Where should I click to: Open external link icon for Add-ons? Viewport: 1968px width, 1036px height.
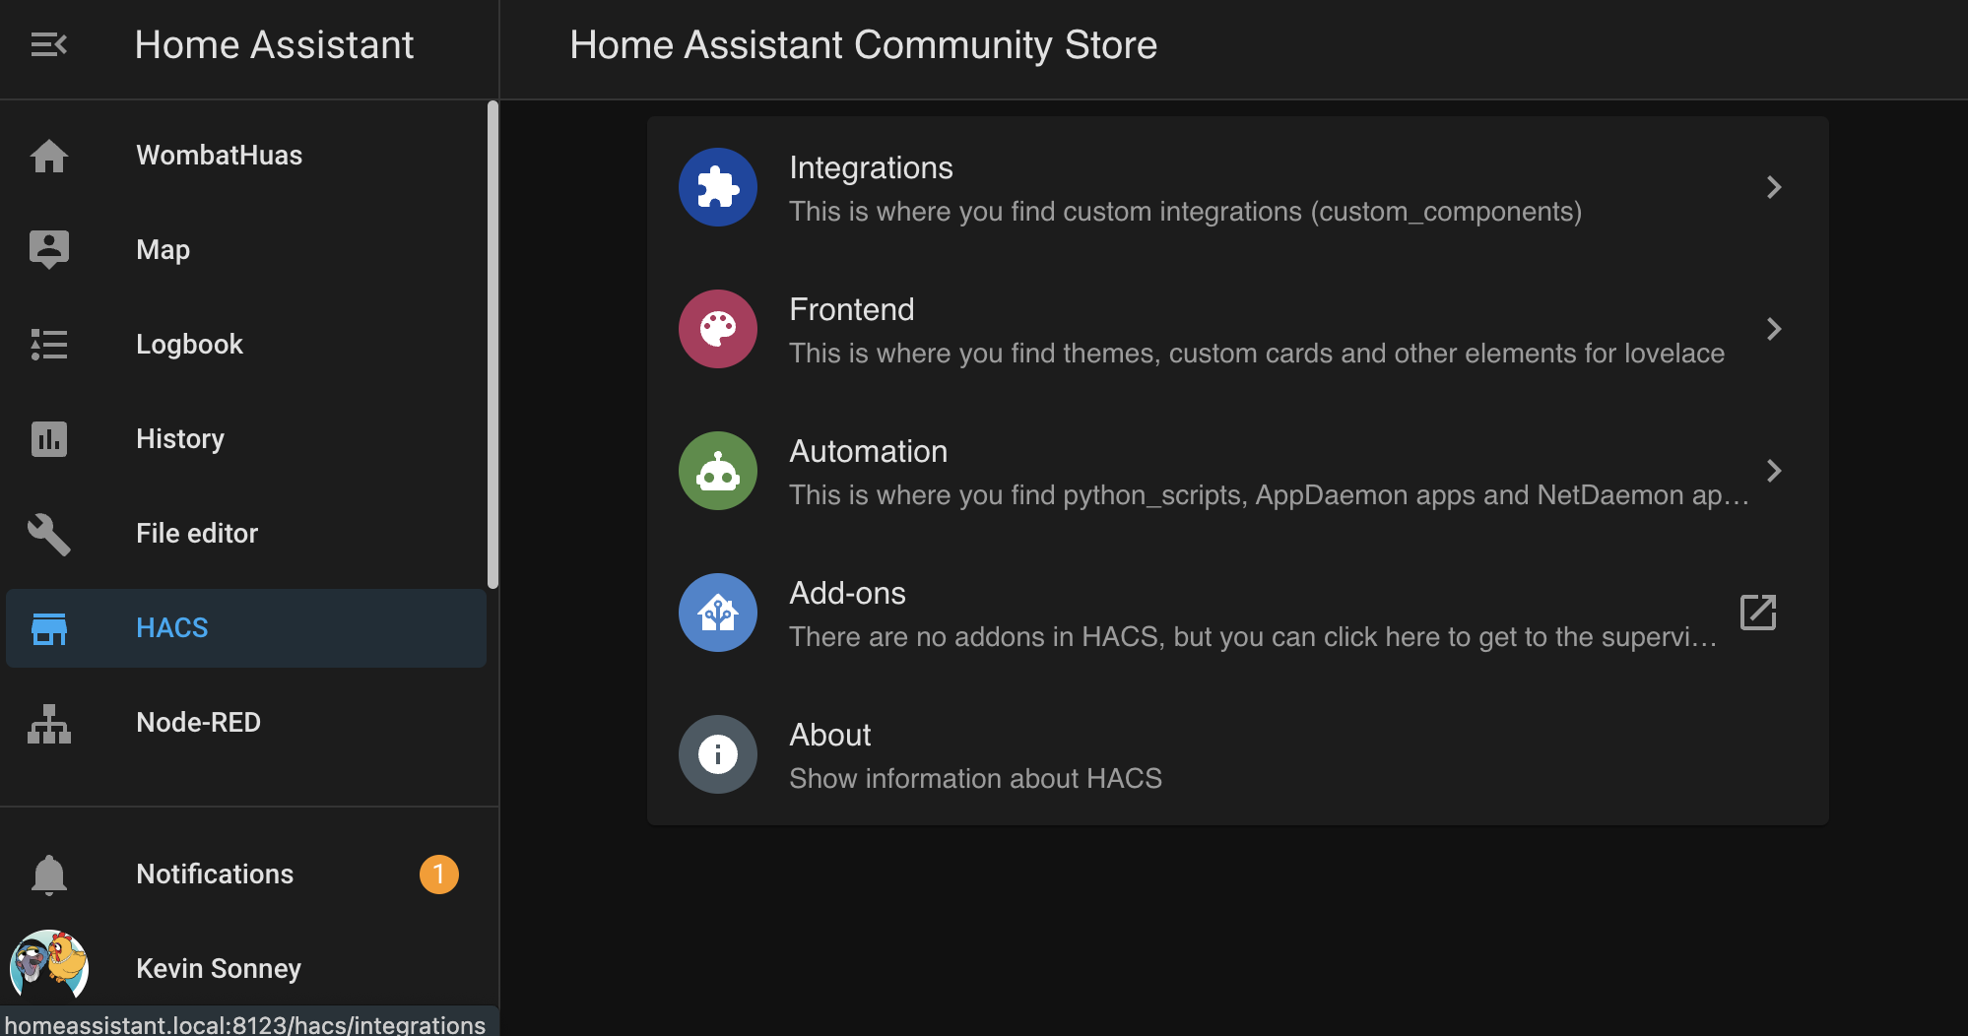(x=1758, y=613)
